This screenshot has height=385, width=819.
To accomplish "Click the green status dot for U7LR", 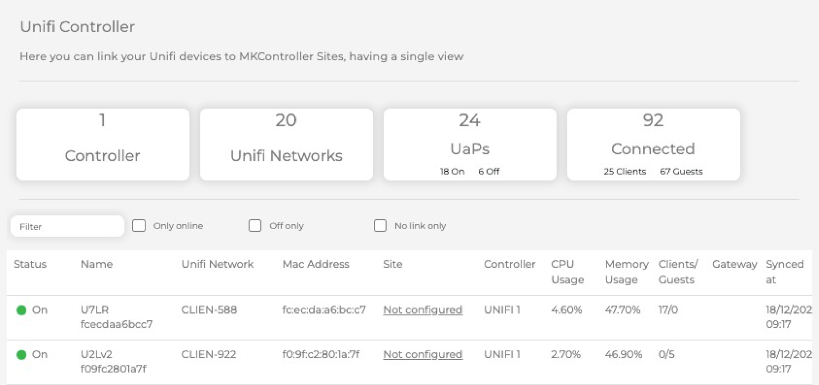I will pos(21,310).
